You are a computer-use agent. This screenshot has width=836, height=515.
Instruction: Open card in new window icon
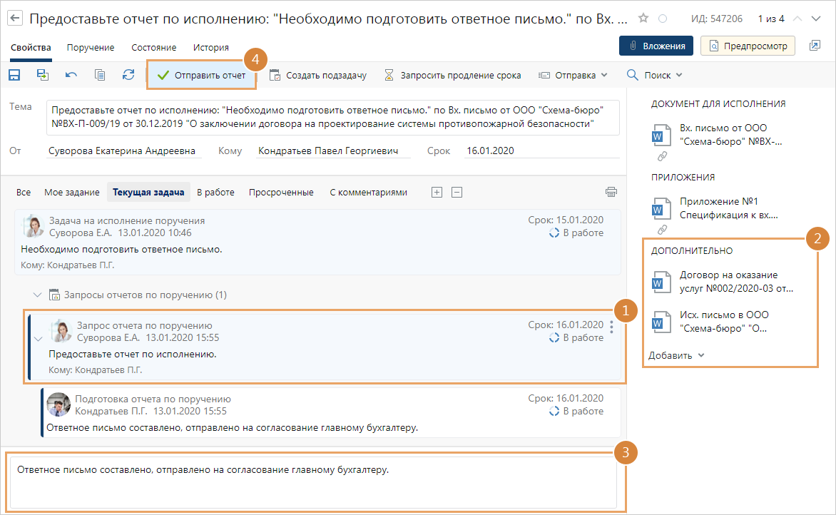815,46
